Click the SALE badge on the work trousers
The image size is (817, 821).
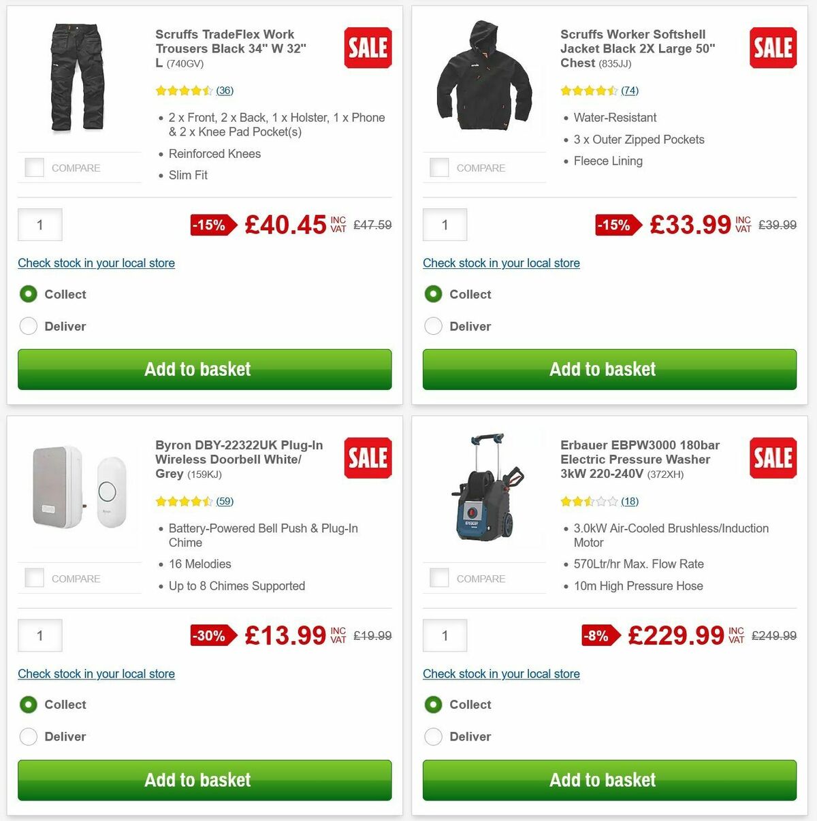368,48
